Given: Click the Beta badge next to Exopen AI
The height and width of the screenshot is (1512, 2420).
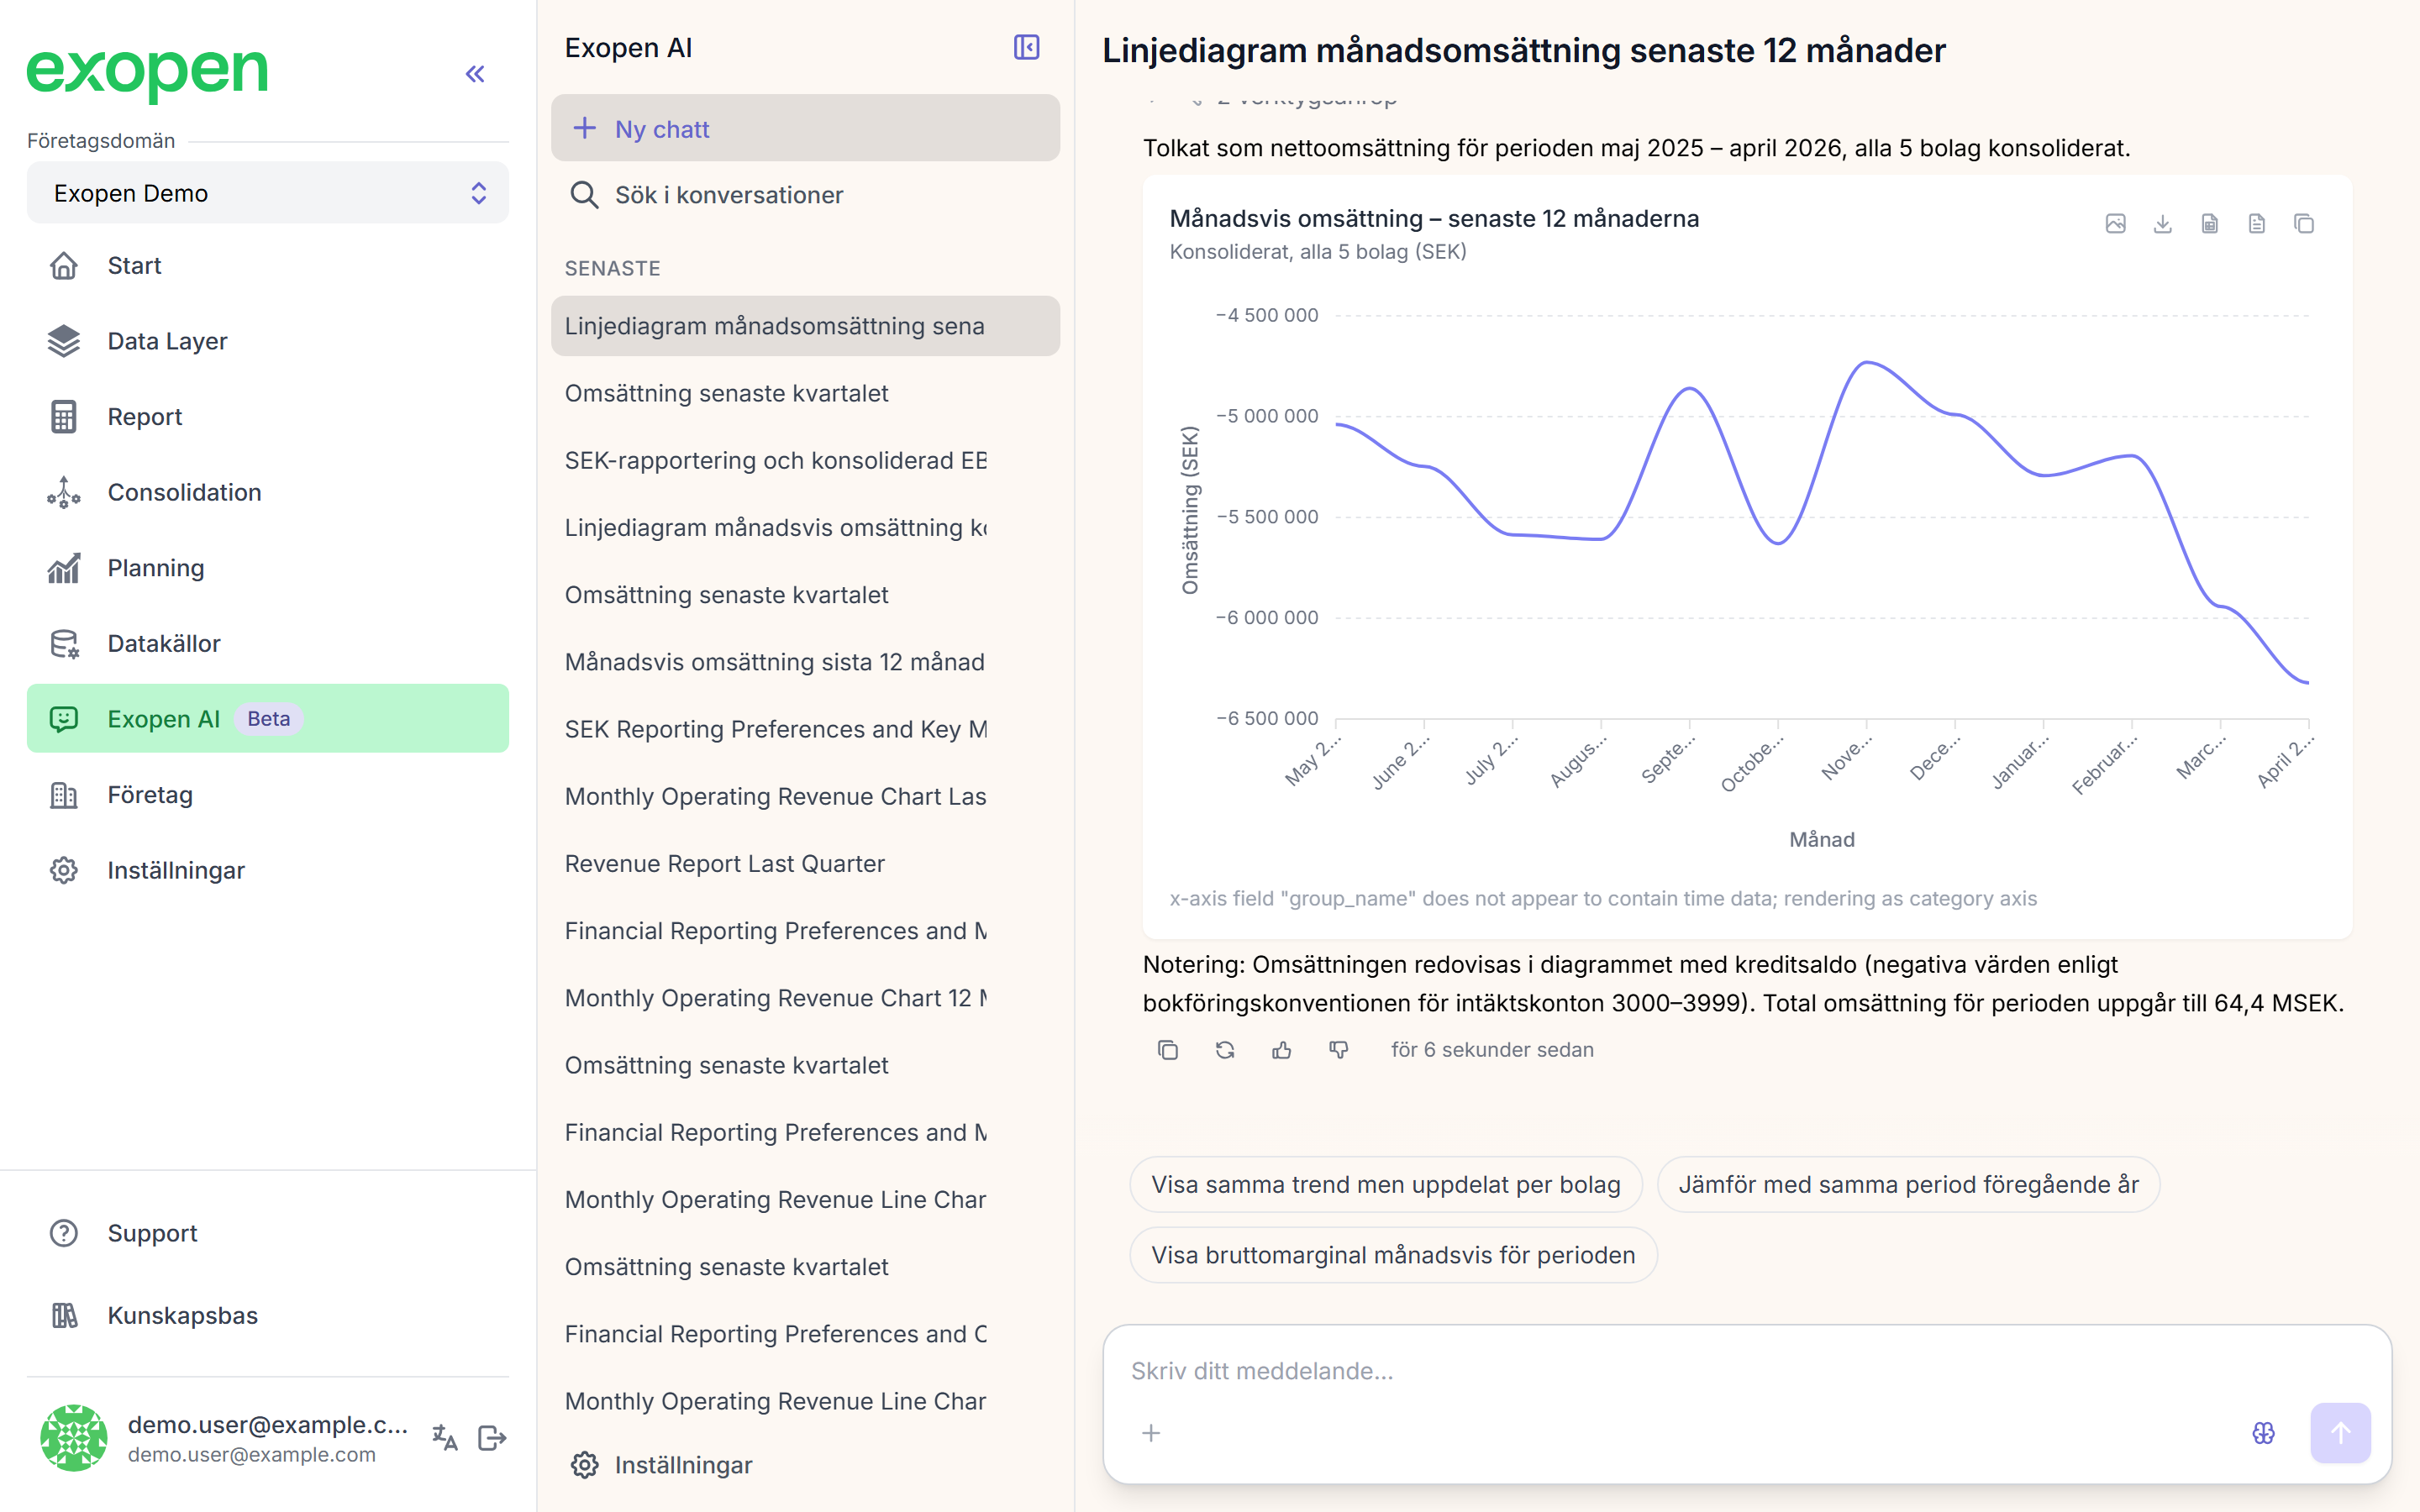Looking at the screenshot, I should click(268, 719).
